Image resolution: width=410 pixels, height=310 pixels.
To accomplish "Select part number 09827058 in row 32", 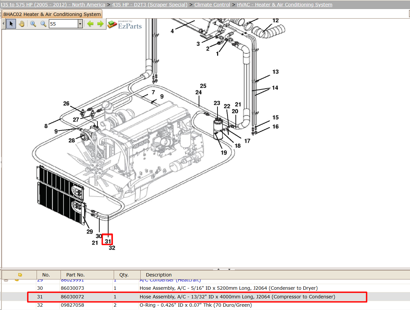I will pyautogui.click(x=72, y=305).
